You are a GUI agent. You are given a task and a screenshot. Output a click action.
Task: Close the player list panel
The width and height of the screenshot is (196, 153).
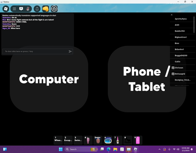click(x=172, y=15)
